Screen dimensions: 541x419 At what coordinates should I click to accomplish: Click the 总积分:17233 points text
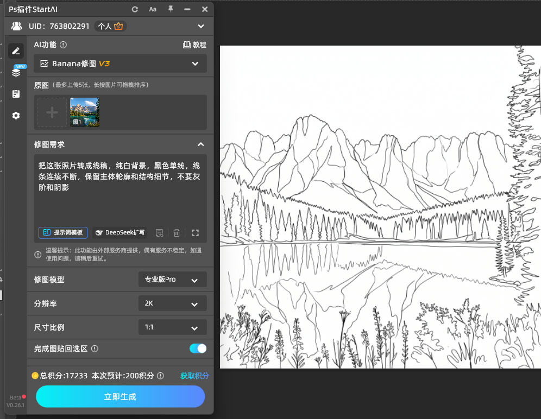pyautogui.click(x=64, y=376)
